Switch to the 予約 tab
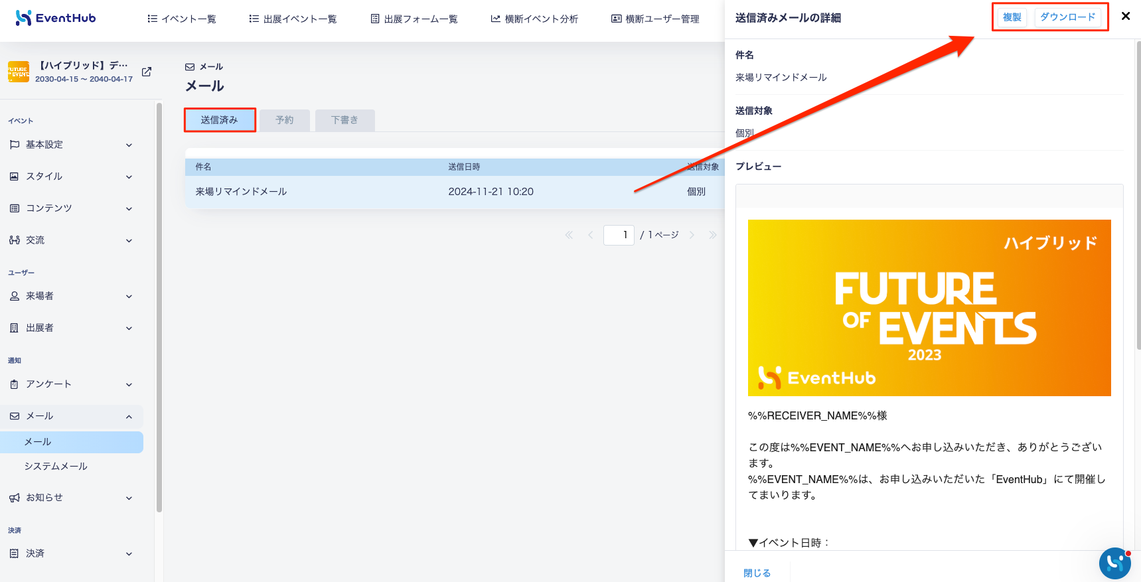This screenshot has width=1141, height=582. tap(285, 120)
